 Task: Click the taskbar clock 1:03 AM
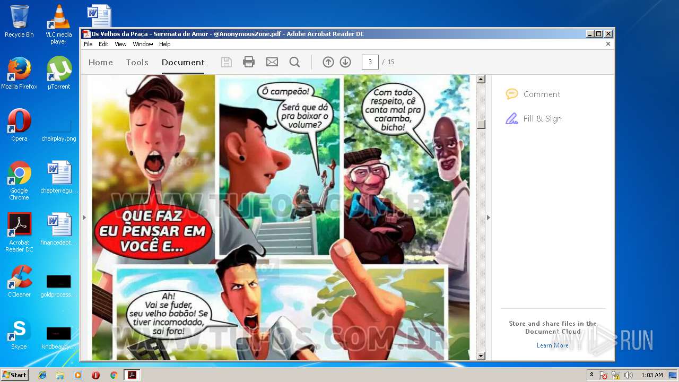(652, 375)
